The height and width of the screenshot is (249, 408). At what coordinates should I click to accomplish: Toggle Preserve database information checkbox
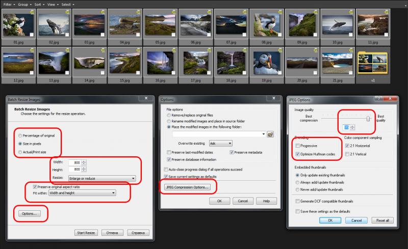pyautogui.click(x=169, y=159)
